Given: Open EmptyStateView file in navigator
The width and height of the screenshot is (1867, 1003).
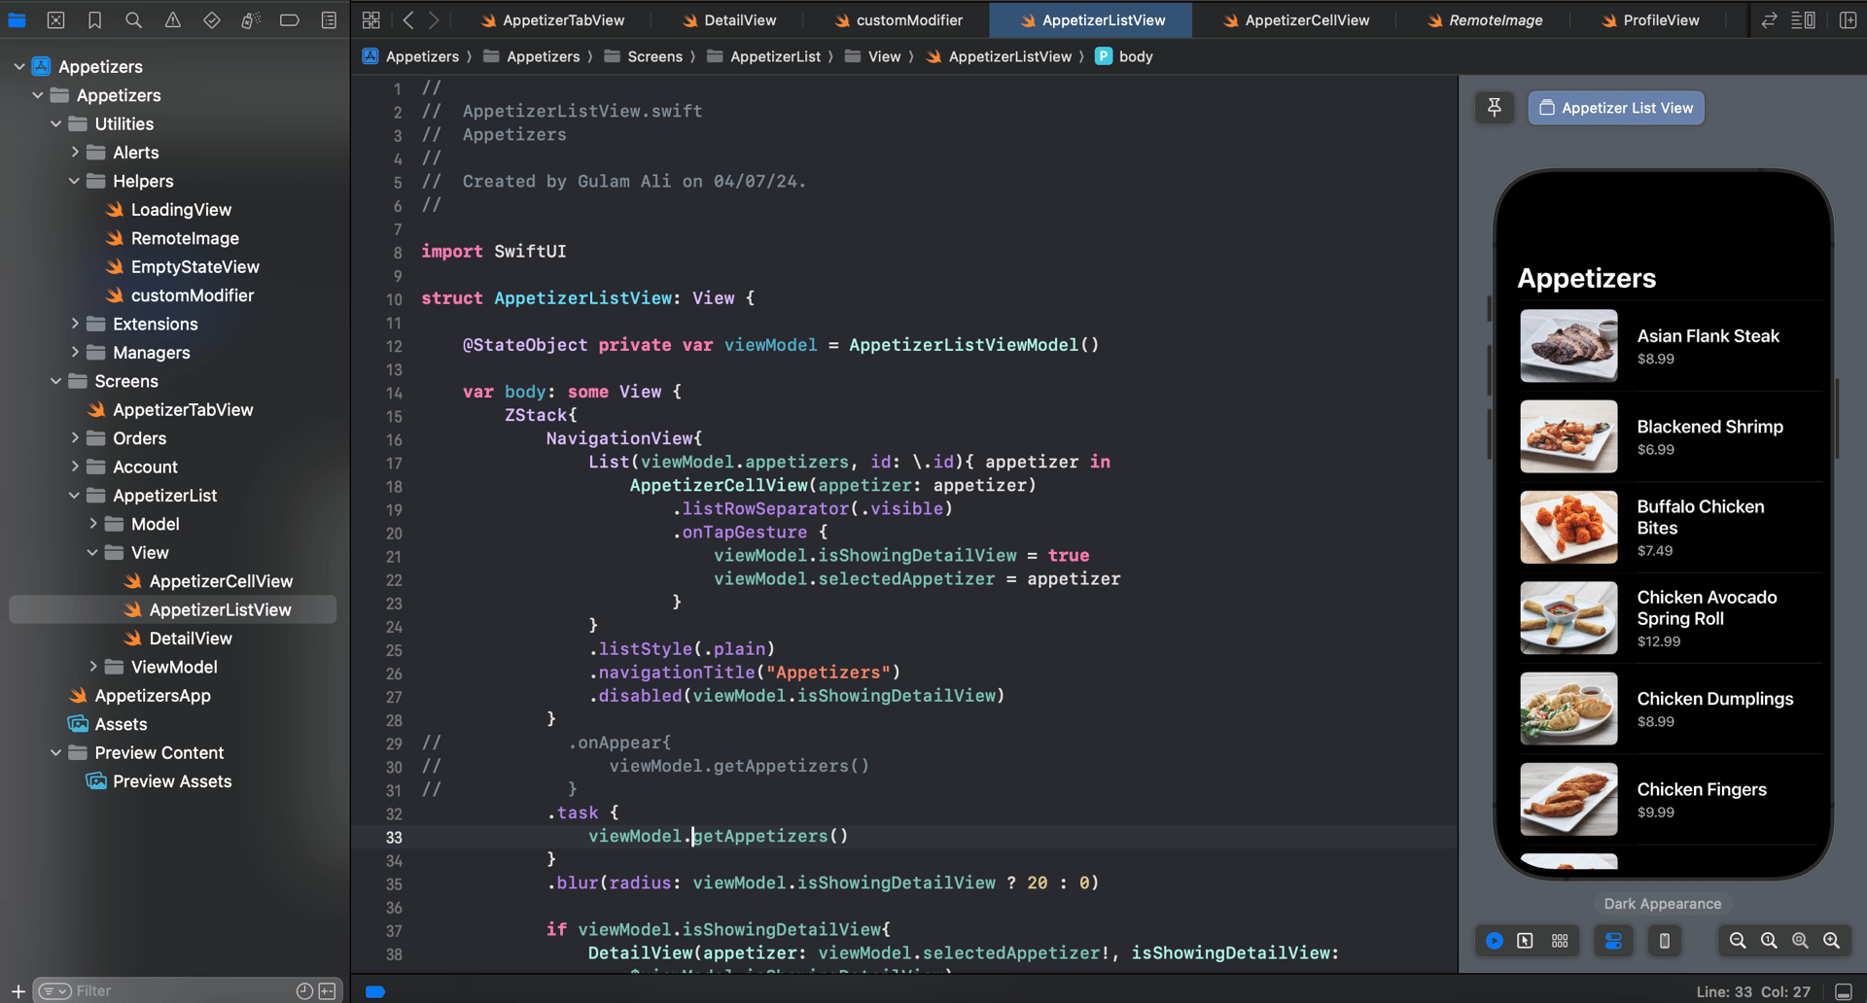Looking at the screenshot, I should pyautogui.click(x=194, y=266).
